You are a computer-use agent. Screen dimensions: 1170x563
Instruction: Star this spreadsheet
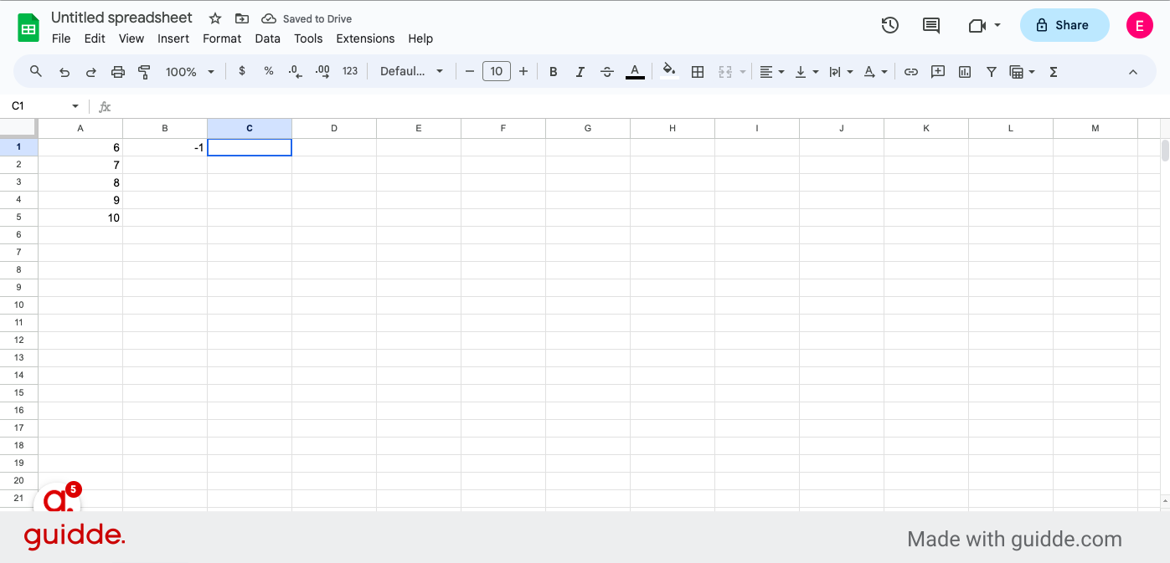pyautogui.click(x=214, y=18)
